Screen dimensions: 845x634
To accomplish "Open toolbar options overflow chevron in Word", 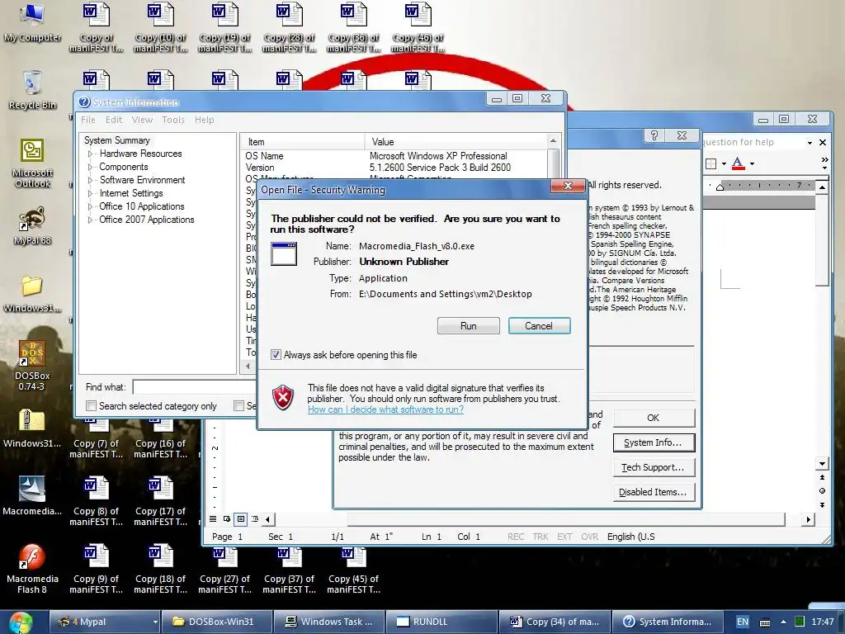I will coord(824,163).
